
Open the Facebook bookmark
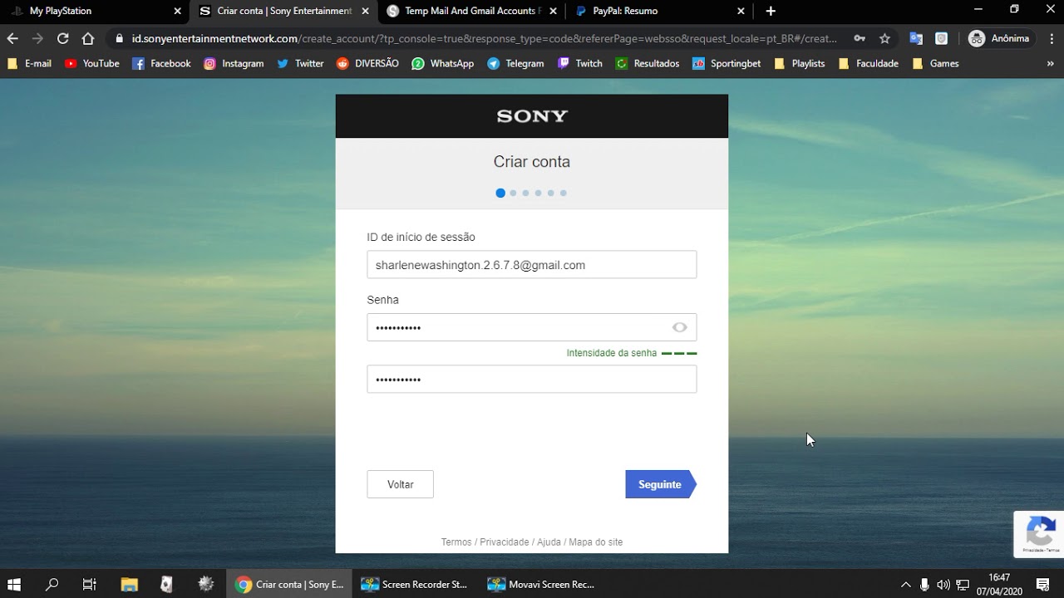161,63
